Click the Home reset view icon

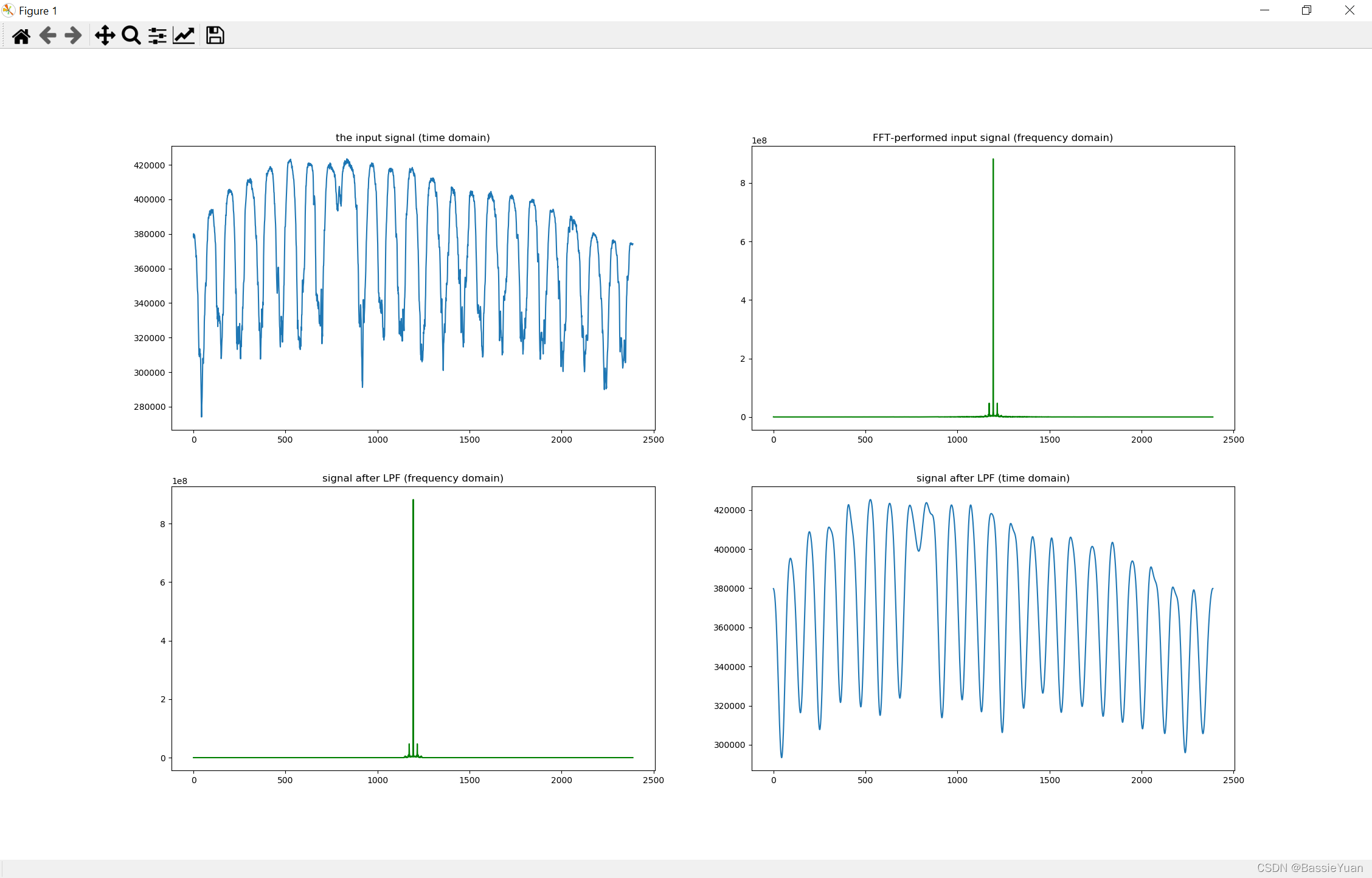[x=21, y=36]
